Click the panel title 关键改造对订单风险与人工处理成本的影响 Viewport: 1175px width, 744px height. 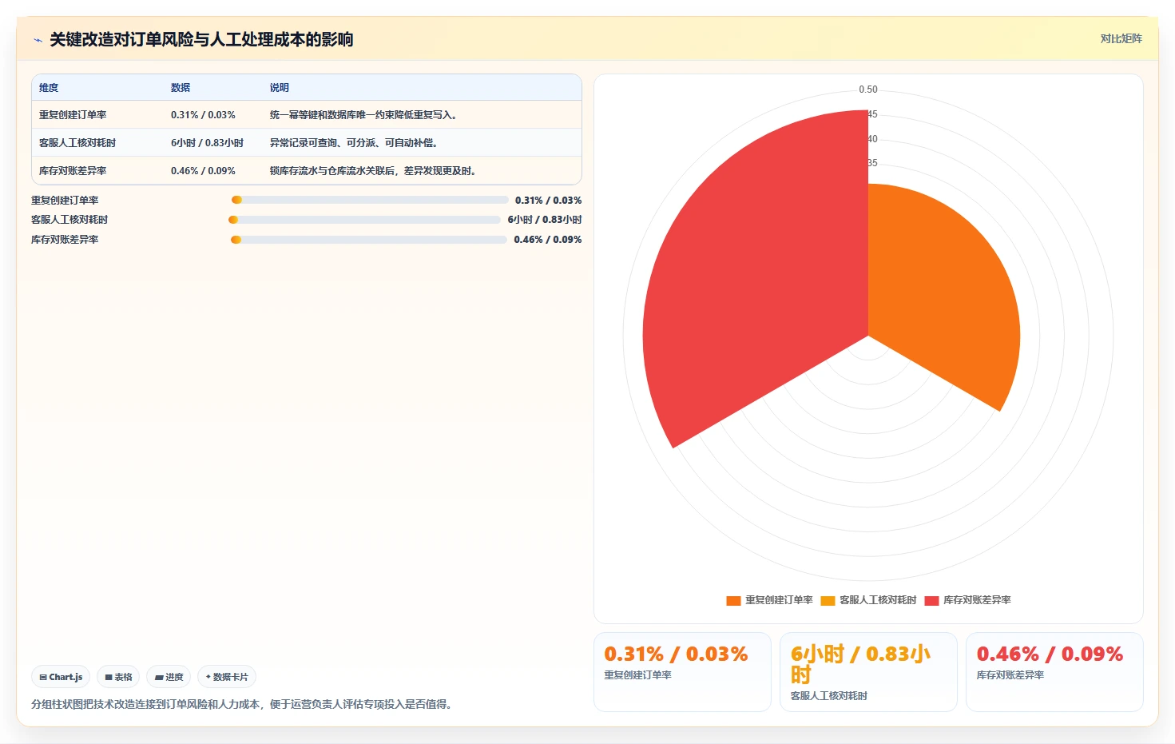click(201, 40)
